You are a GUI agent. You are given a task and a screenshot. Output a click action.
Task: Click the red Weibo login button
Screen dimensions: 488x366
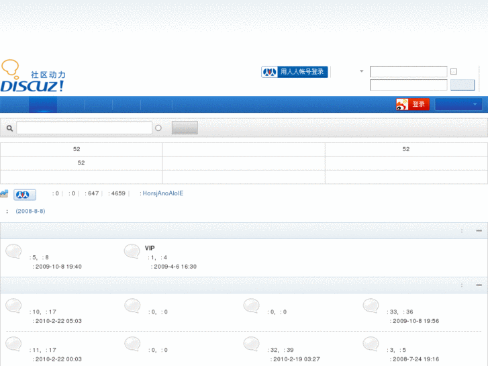[x=413, y=104]
